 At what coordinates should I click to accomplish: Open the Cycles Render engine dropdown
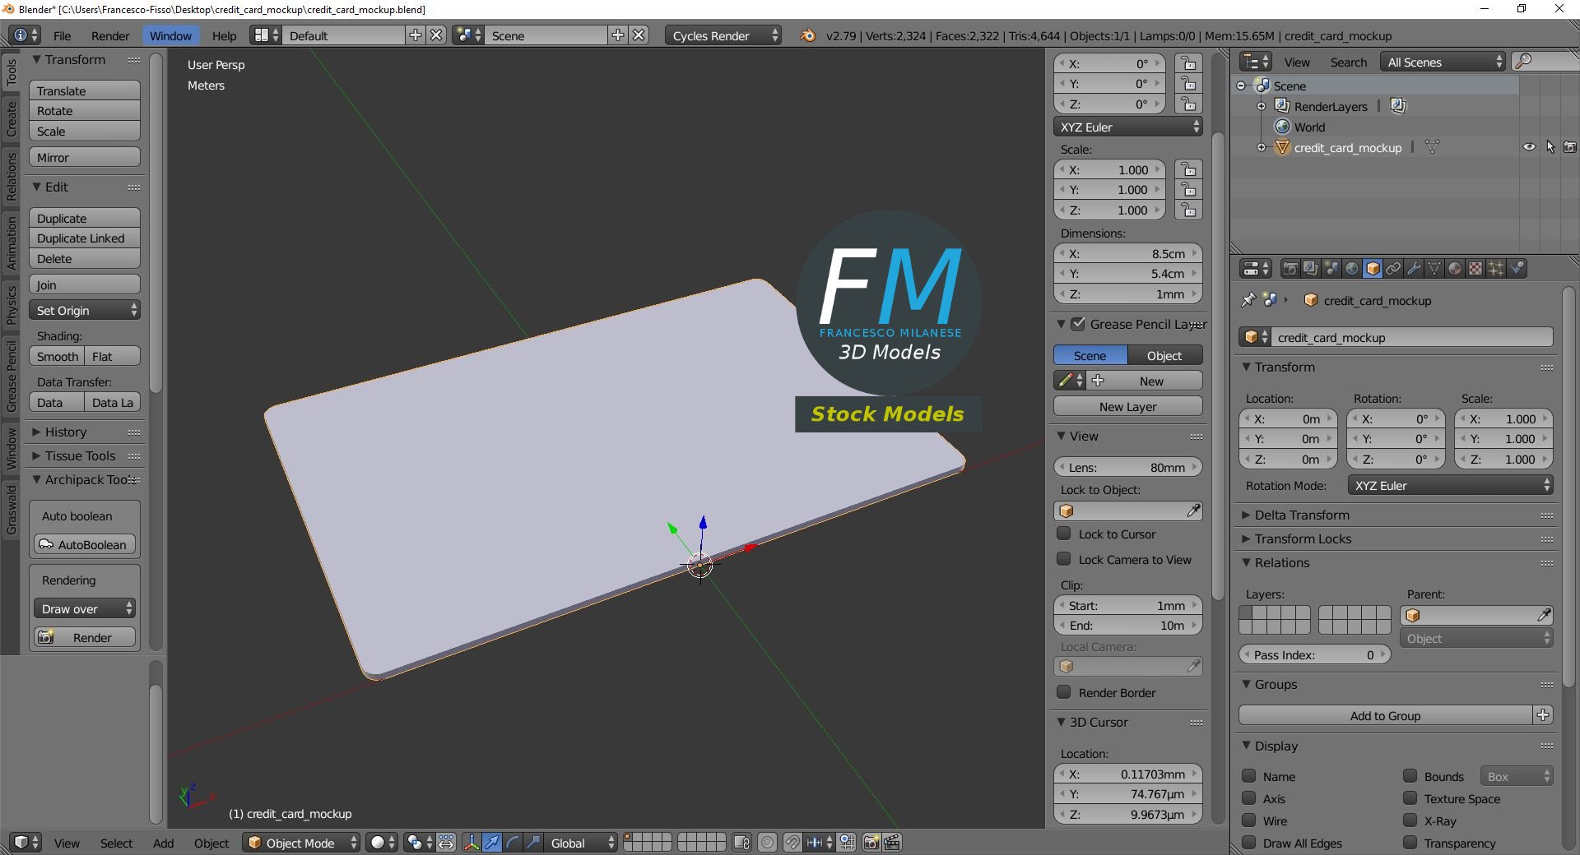point(723,35)
